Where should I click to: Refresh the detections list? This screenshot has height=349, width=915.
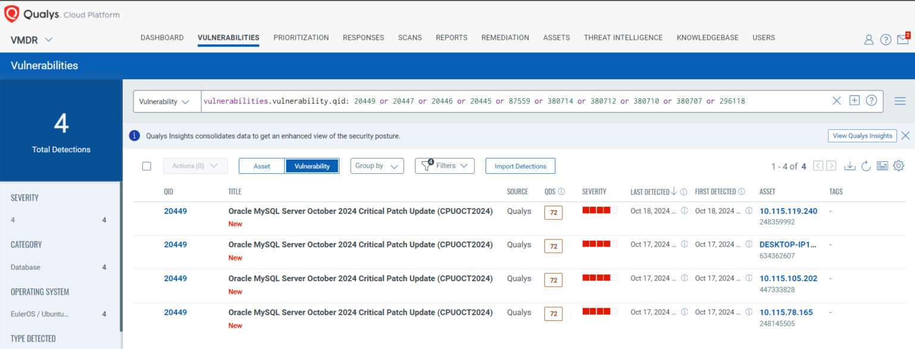(x=866, y=167)
